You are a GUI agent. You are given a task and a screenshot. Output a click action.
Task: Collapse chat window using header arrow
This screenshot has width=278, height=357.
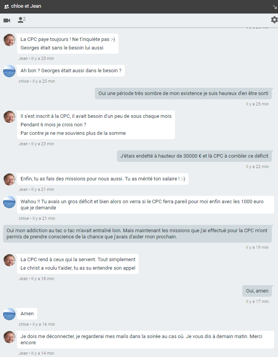[x=275, y=7]
